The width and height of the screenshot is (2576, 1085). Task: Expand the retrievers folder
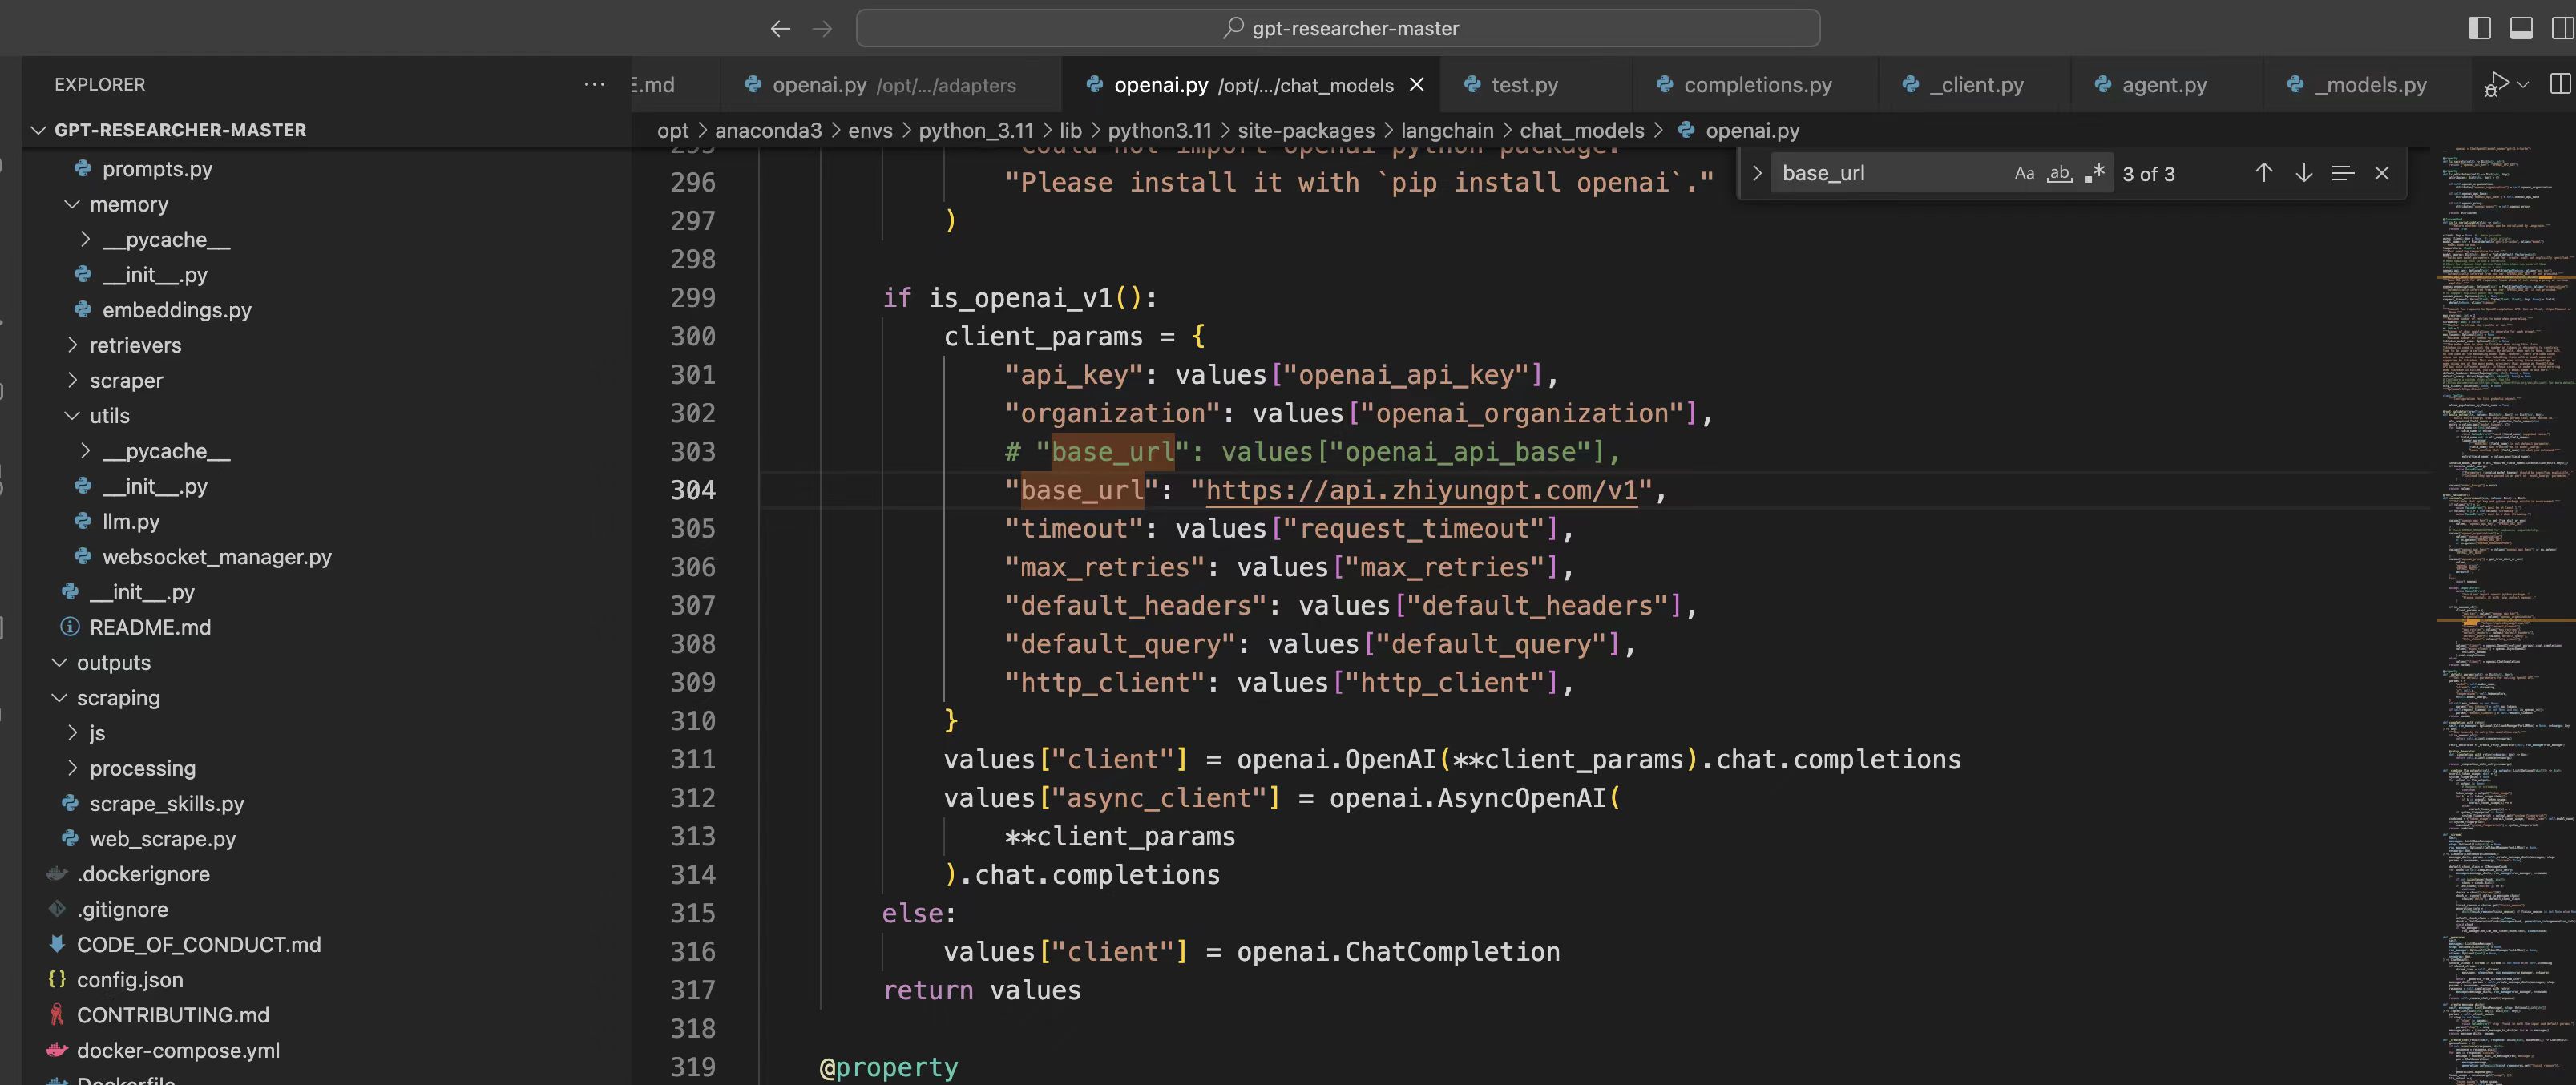(135, 345)
